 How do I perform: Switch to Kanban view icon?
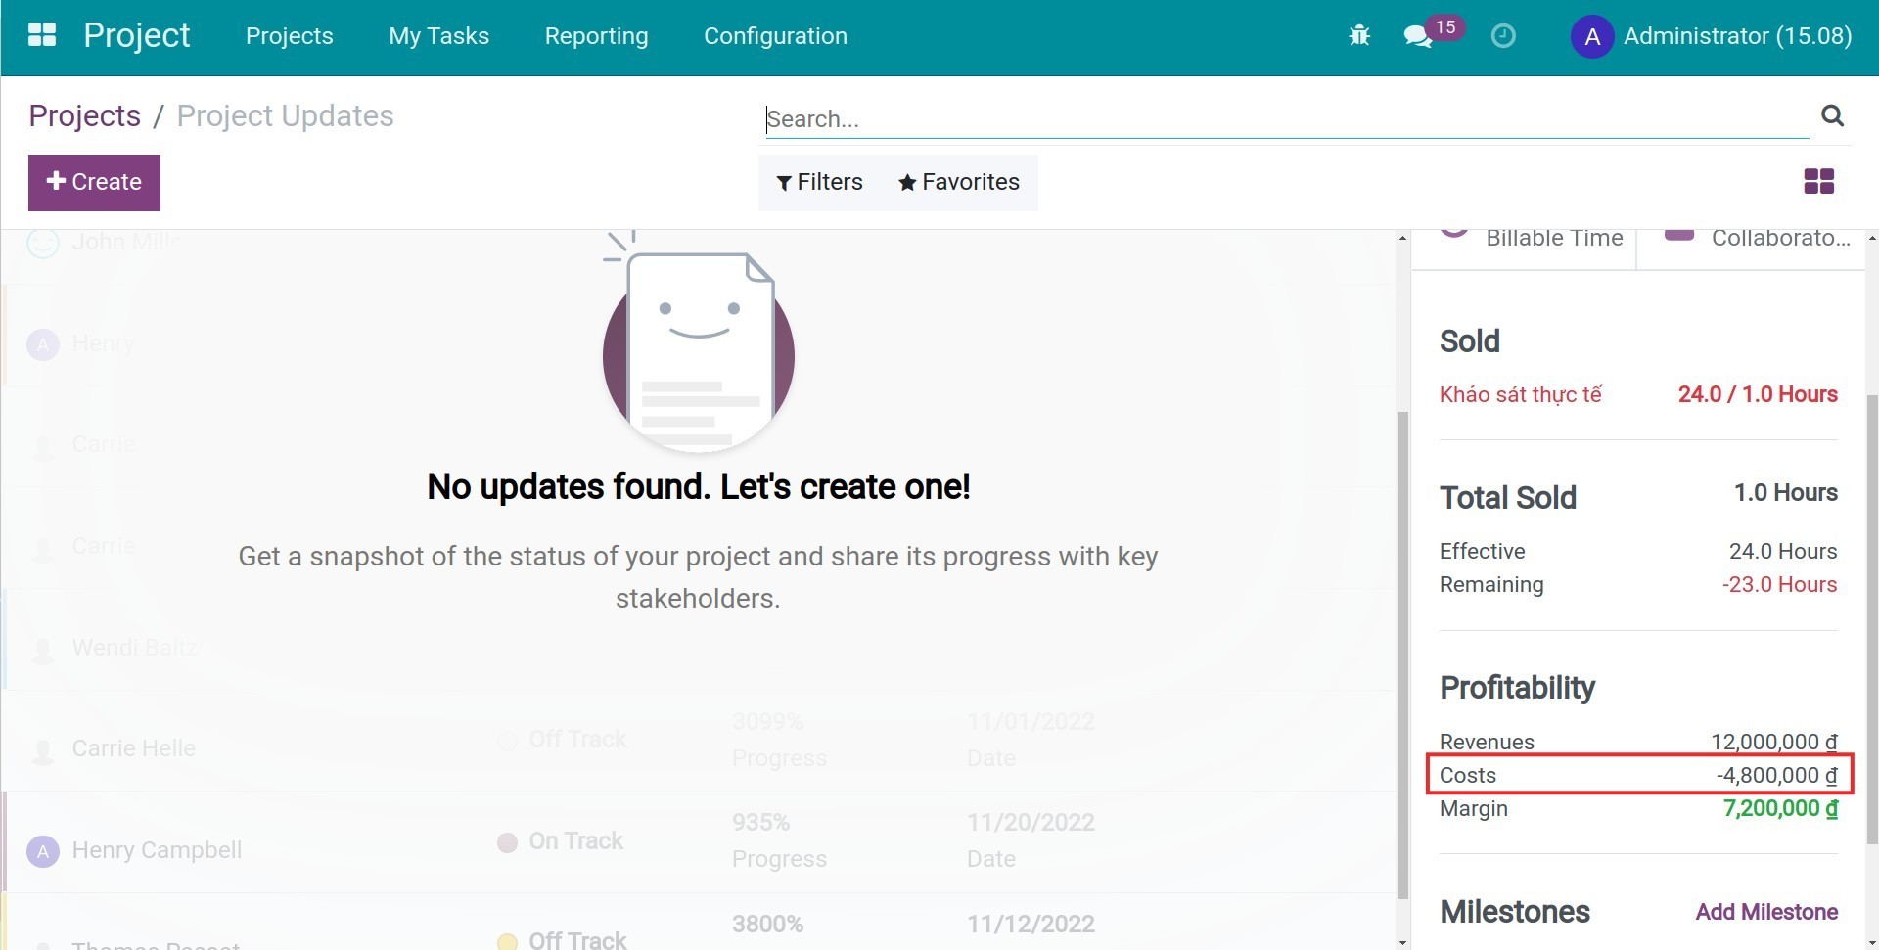(1818, 182)
